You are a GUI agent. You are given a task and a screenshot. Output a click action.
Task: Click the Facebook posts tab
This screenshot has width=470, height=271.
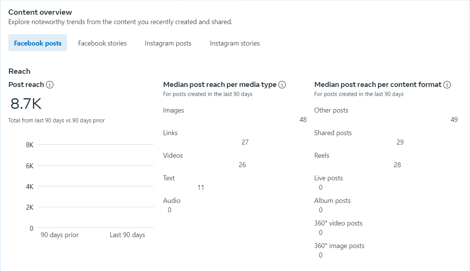[38, 43]
